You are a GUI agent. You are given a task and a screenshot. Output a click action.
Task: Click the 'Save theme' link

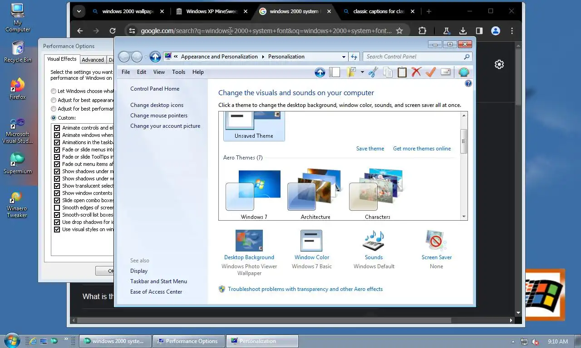370,149
